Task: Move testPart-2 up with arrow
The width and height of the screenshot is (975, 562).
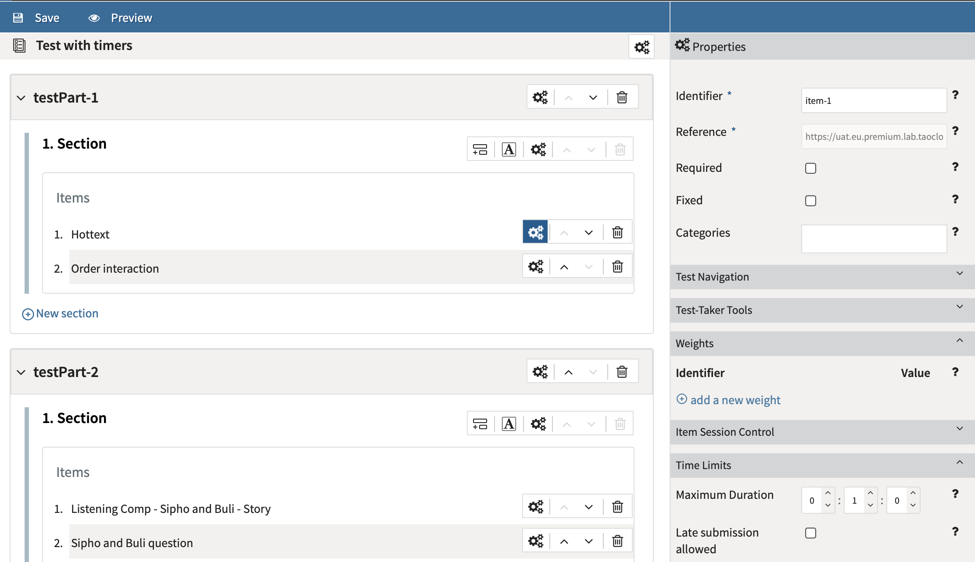Action: tap(569, 372)
